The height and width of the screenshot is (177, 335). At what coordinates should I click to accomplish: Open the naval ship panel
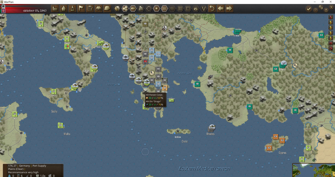point(64,8)
